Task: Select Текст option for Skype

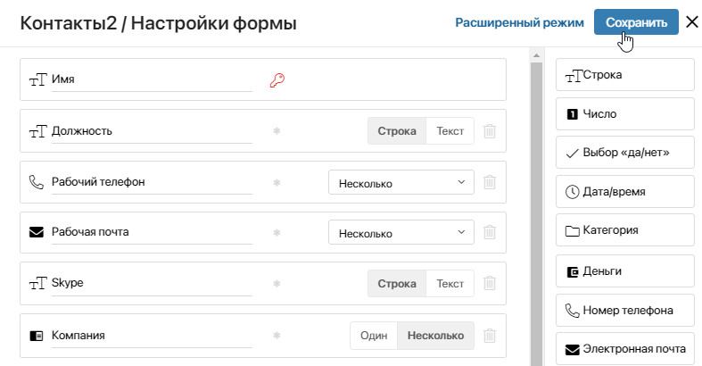Action: 450,284
